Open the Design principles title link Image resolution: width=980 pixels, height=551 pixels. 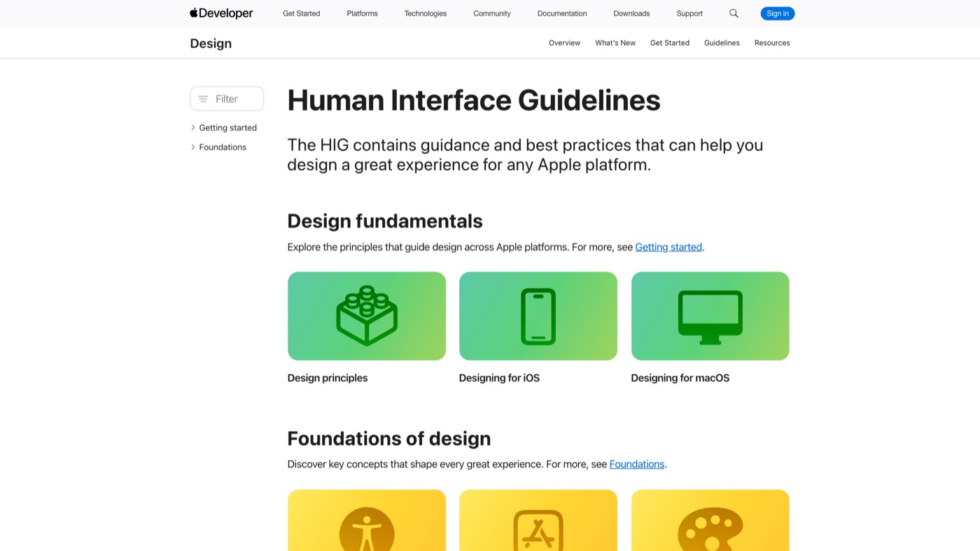[x=328, y=378]
